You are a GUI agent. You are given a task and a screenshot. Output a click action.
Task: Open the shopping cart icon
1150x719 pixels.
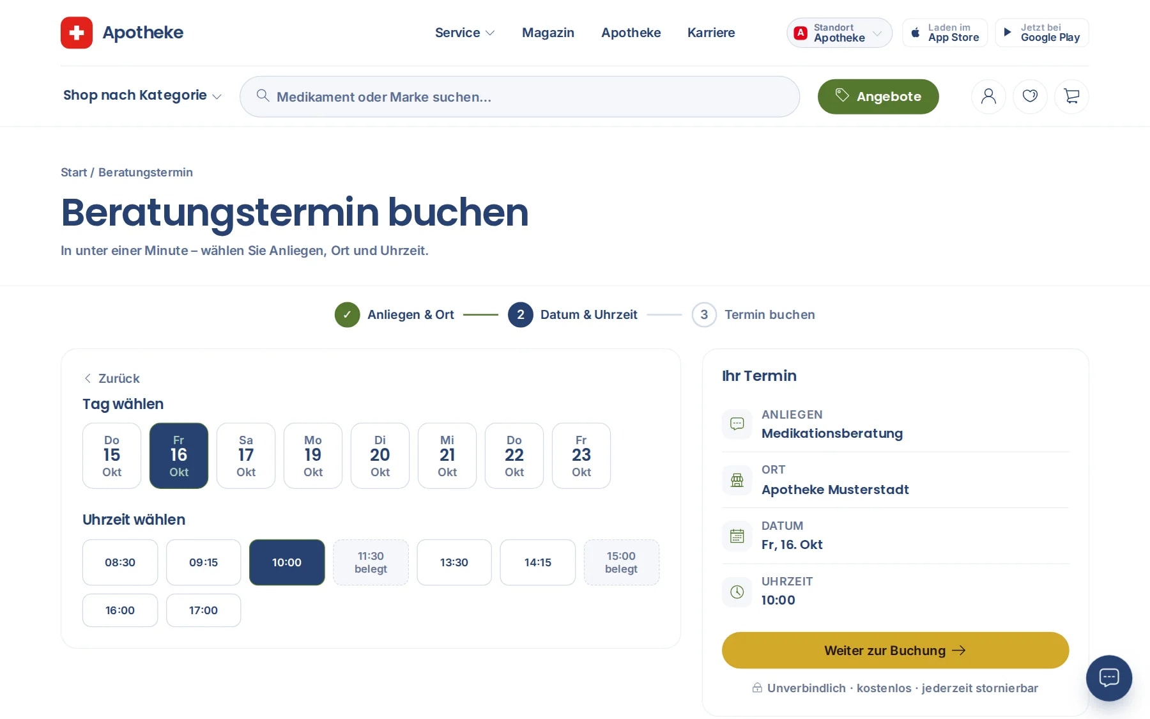(x=1071, y=97)
